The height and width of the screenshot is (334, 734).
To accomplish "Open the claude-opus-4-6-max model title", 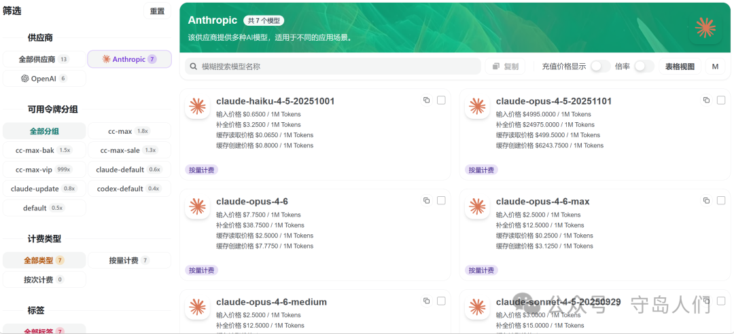I will click(x=542, y=202).
